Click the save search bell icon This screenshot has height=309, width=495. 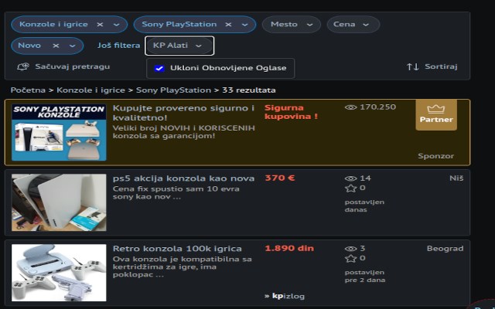coord(23,66)
